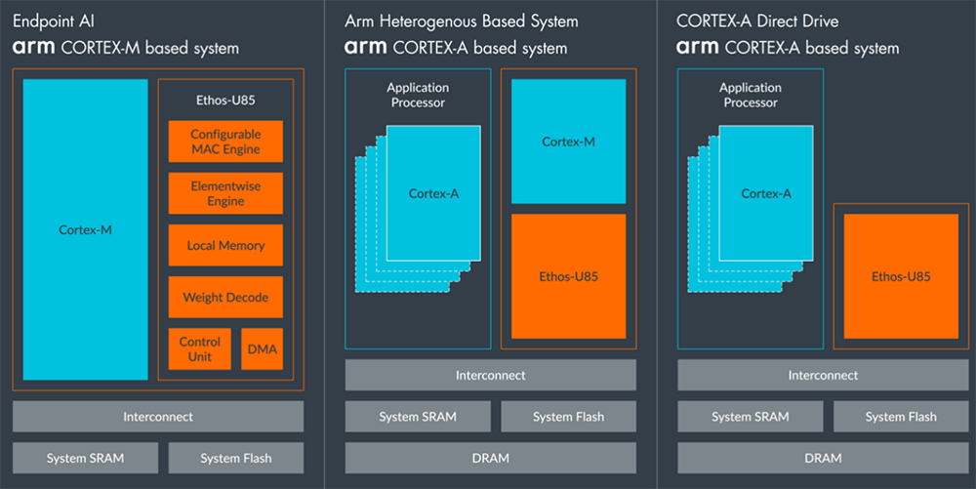Click the Interconnect bar in Endpoint AI panel
976x489 pixels.
click(x=158, y=417)
